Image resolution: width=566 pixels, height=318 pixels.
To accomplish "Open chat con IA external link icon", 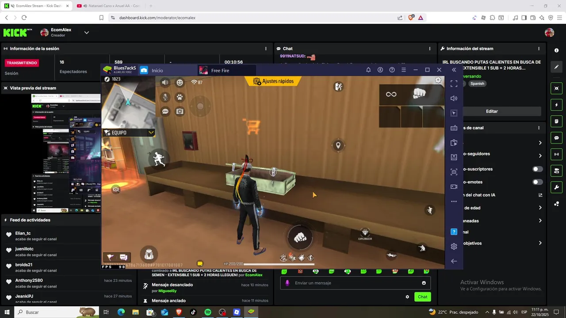I will [x=540, y=195].
